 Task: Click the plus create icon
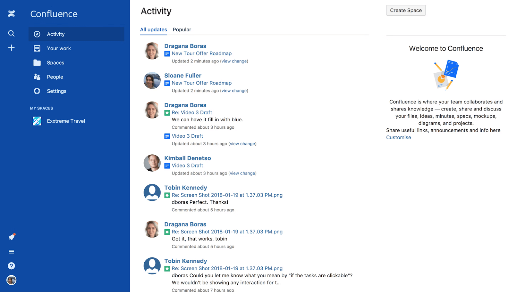tap(11, 48)
